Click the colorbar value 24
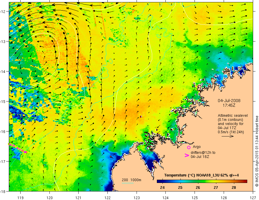Screen dimensions: 259x200 click(x=162, y=187)
